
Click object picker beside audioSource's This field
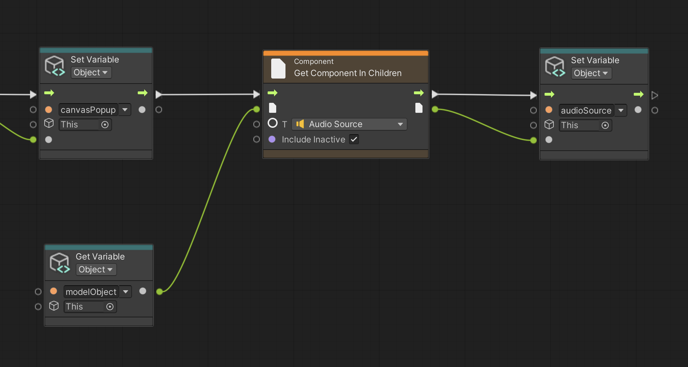pyautogui.click(x=605, y=125)
